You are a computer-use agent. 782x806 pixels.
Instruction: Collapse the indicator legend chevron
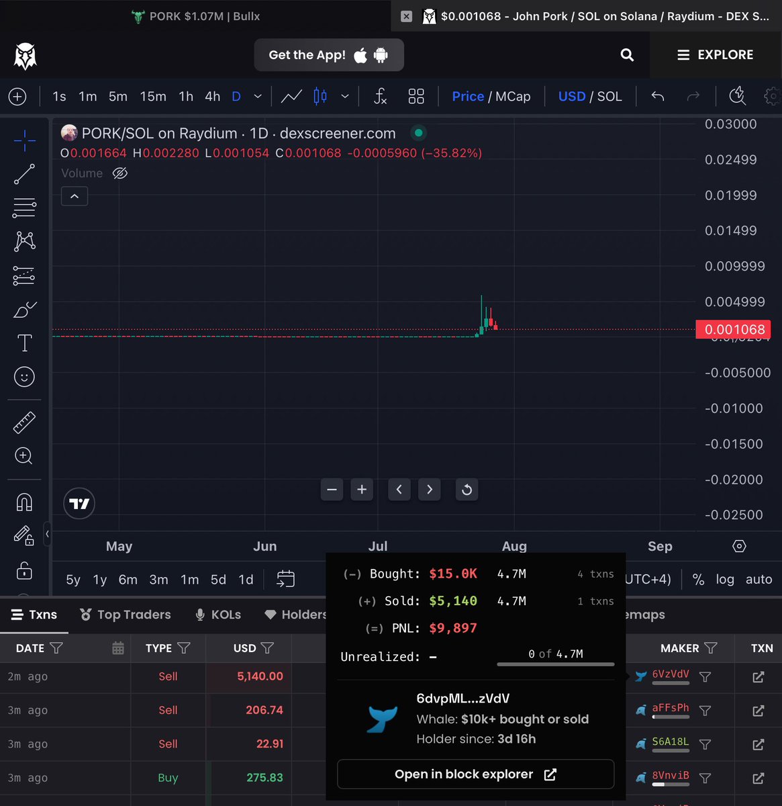75,196
